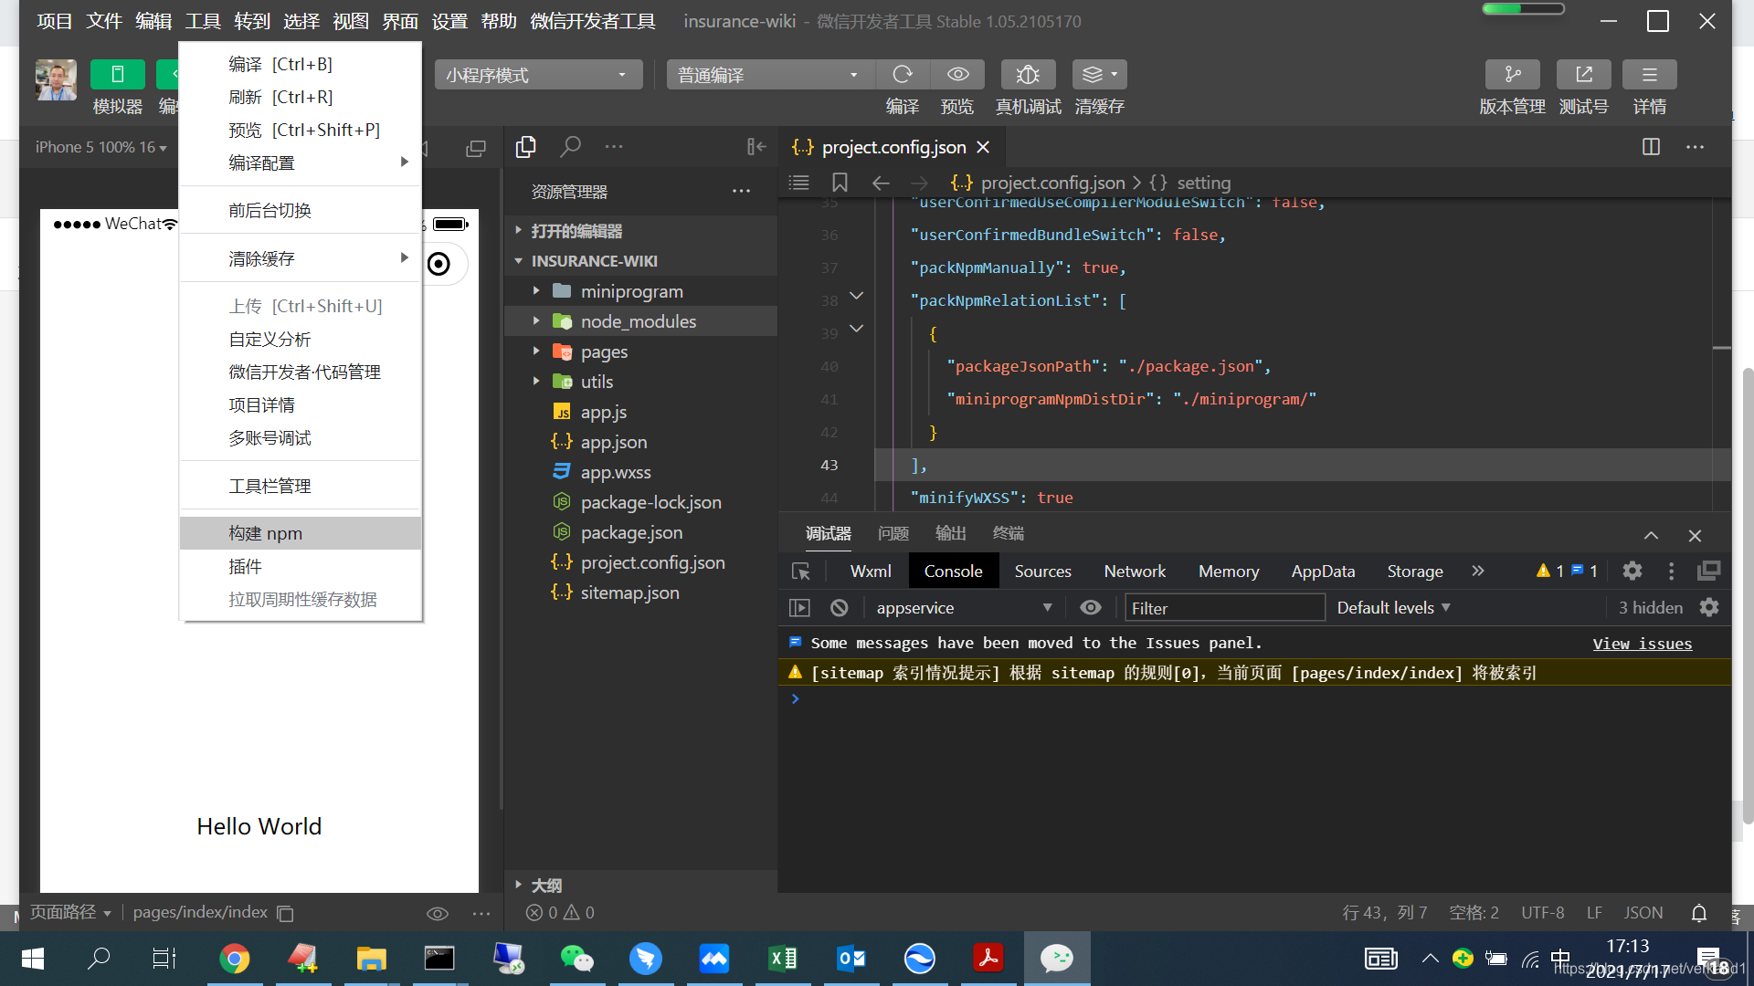Image resolution: width=1754 pixels, height=986 pixels.
Task: Click the View issues link
Action: [x=1643, y=644]
